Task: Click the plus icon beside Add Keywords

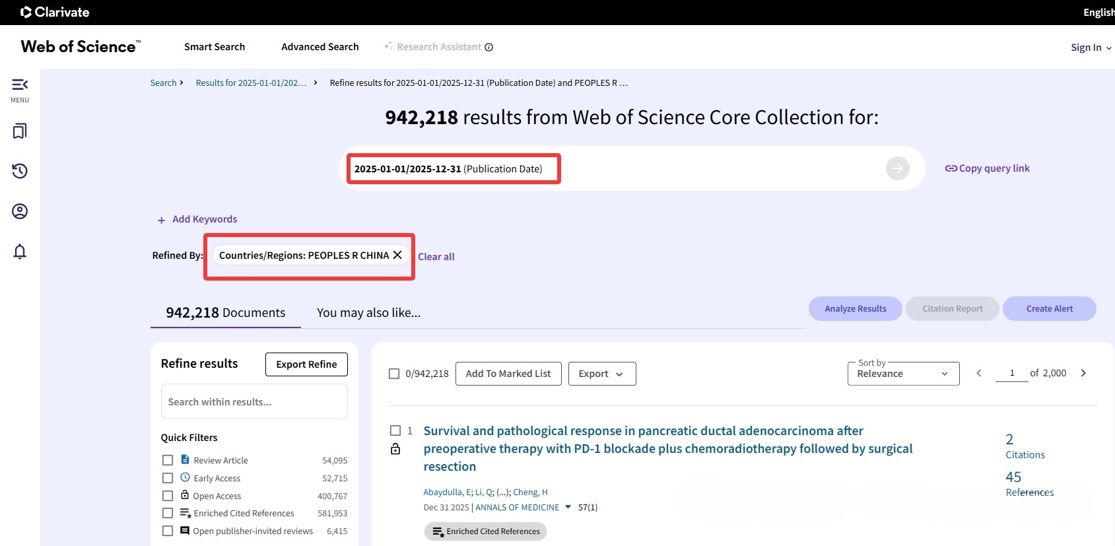Action: (x=161, y=220)
